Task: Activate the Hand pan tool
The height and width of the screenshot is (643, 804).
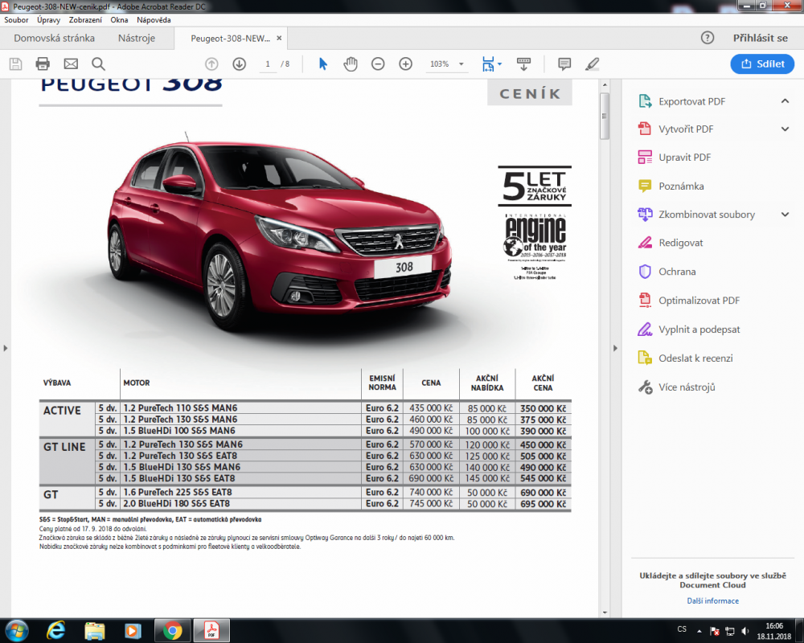Action: coord(351,64)
